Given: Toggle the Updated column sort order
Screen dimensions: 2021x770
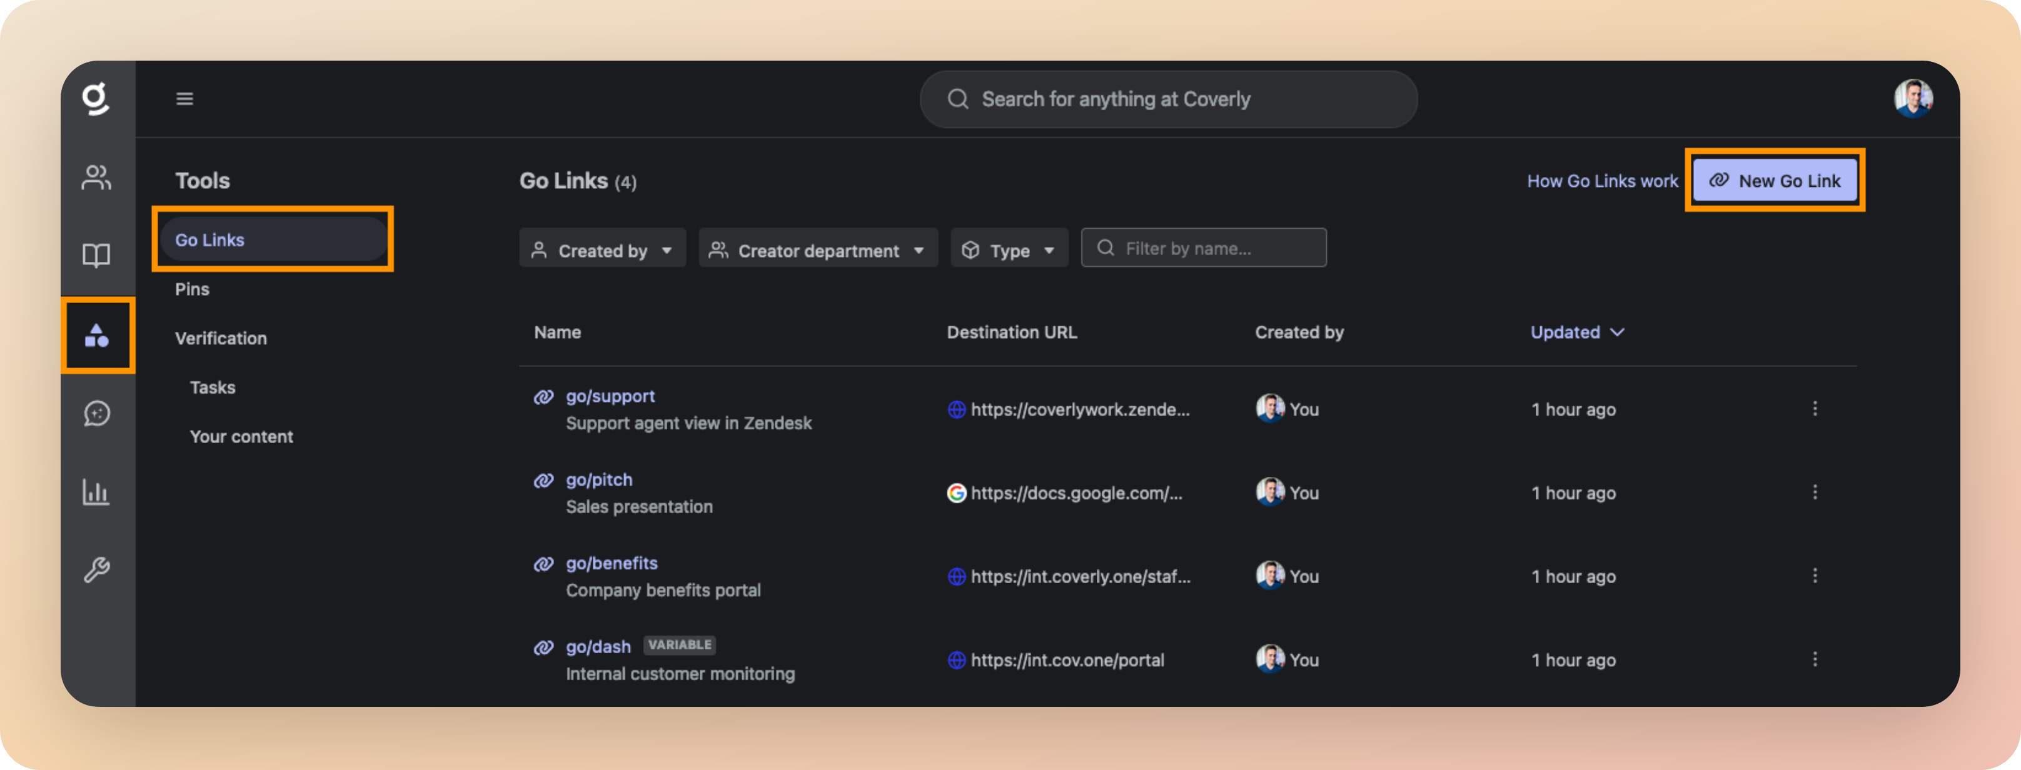Looking at the screenshot, I should click(1577, 332).
